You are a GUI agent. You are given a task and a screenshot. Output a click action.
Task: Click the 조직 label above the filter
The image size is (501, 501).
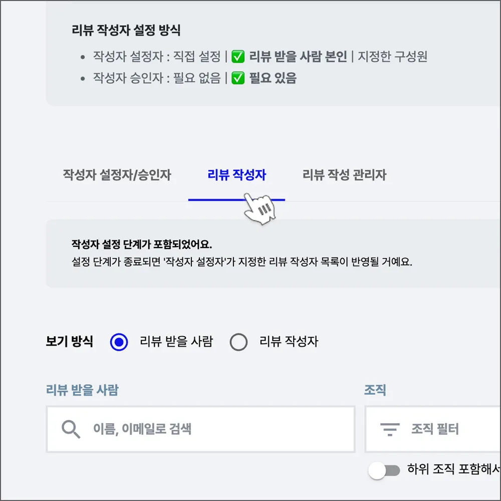pyautogui.click(x=375, y=390)
